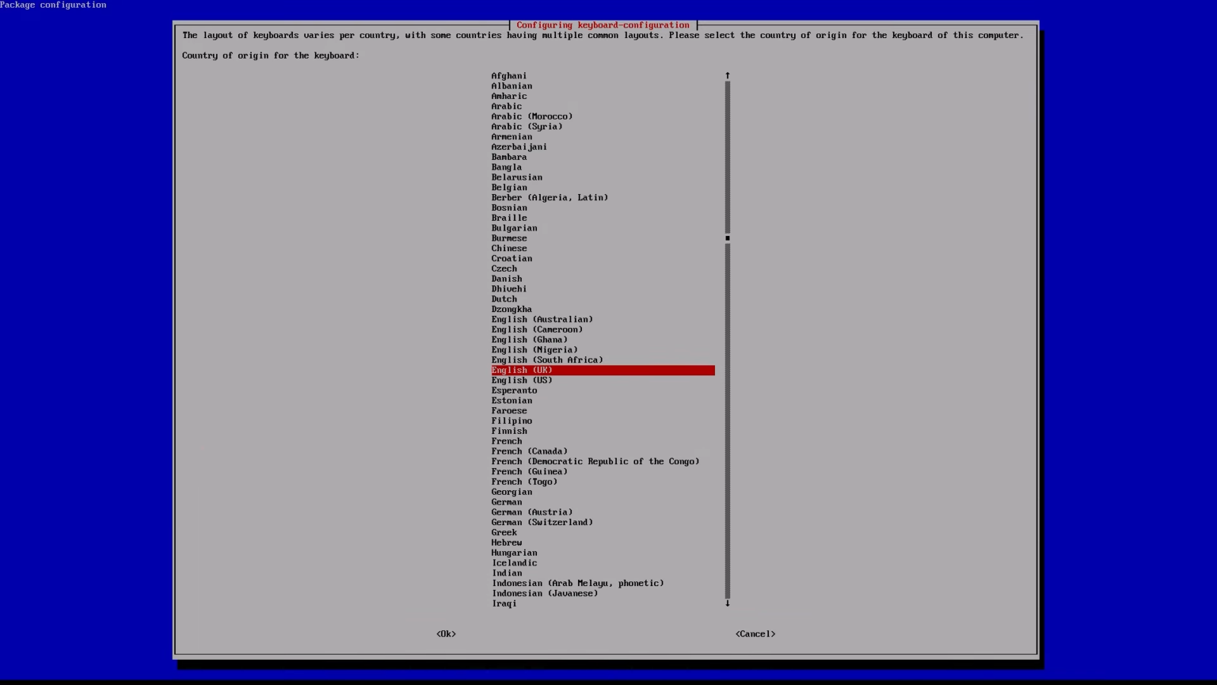Click the scrollbar thumb indicator
This screenshot has height=685, width=1217.
click(727, 238)
